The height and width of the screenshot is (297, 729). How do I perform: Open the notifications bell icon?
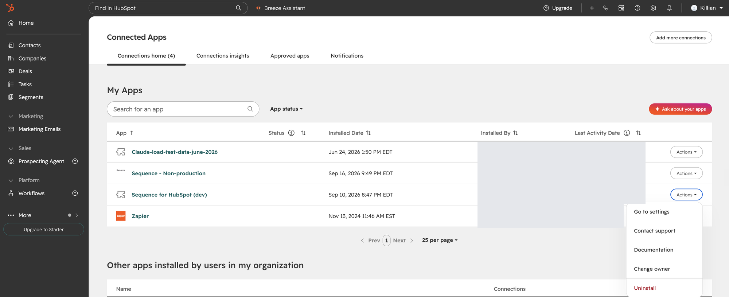tap(670, 8)
